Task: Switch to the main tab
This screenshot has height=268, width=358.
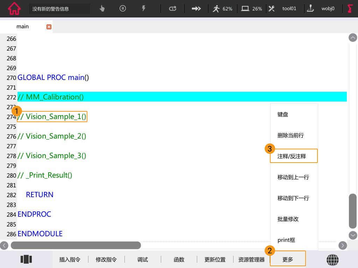Action: point(22,26)
